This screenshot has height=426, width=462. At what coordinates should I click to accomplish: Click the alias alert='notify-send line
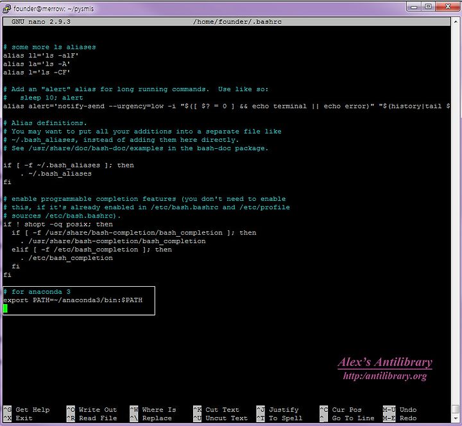point(227,106)
